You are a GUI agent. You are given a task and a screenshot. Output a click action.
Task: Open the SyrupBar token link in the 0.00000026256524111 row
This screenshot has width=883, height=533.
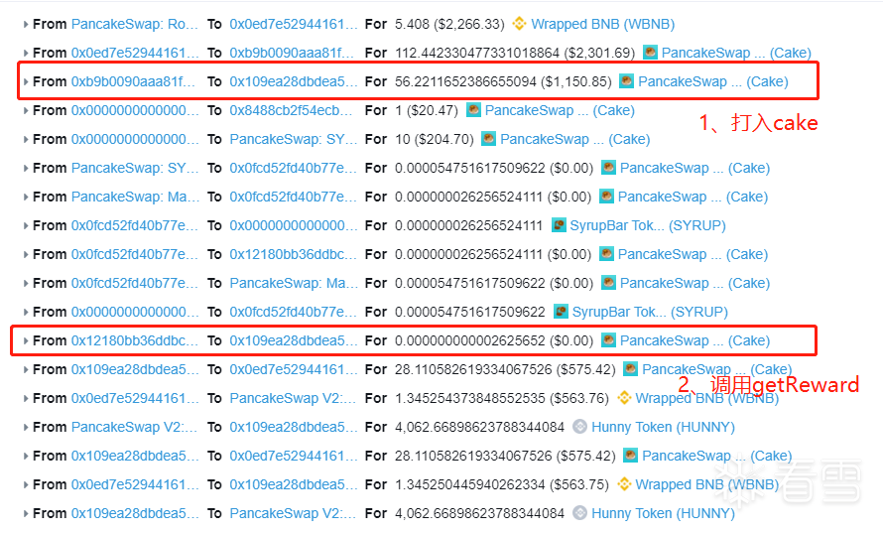coord(648,225)
